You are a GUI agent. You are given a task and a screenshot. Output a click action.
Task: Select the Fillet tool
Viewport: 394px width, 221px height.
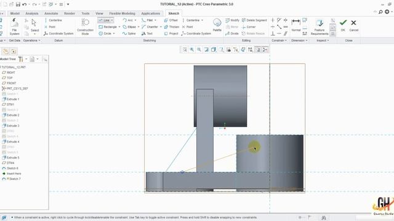147,20
